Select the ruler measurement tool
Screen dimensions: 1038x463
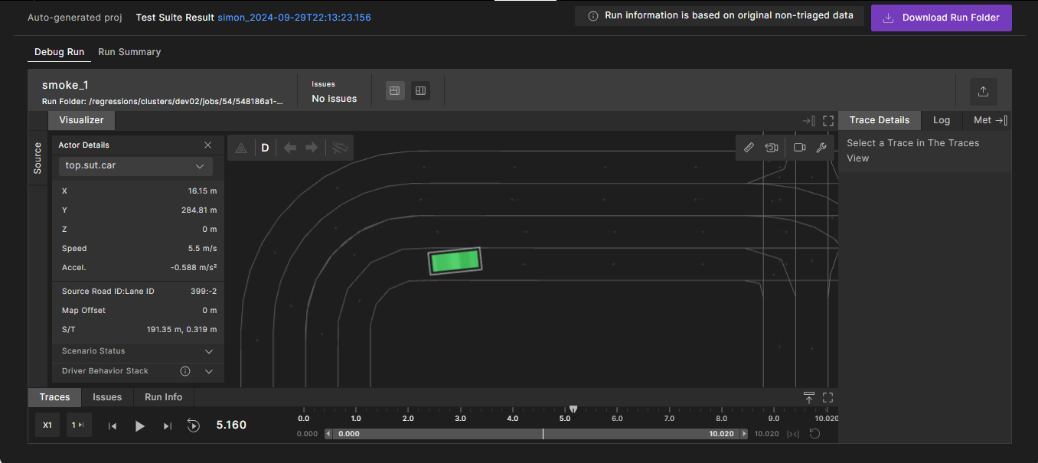coord(749,148)
